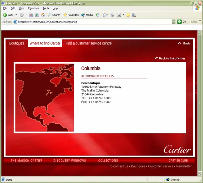Click the vertical scrollbar thumb
The width and height of the screenshot is (203, 183).
click(199, 103)
